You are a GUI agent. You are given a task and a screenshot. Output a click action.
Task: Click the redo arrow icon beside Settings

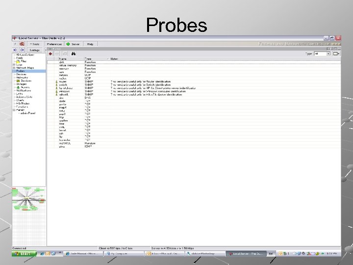(22, 50)
